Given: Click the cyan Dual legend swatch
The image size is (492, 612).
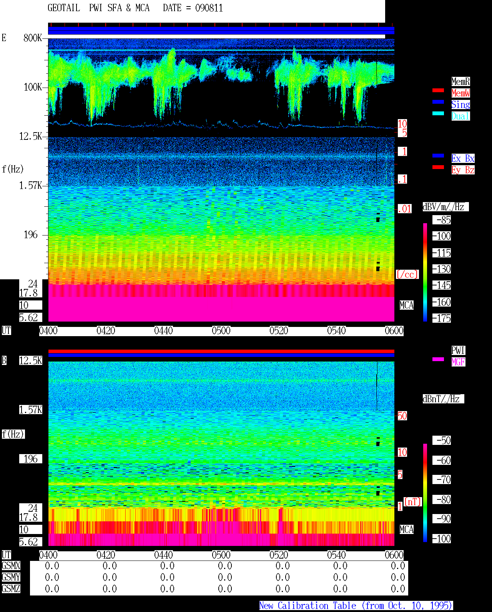Looking at the screenshot, I should (438, 113).
